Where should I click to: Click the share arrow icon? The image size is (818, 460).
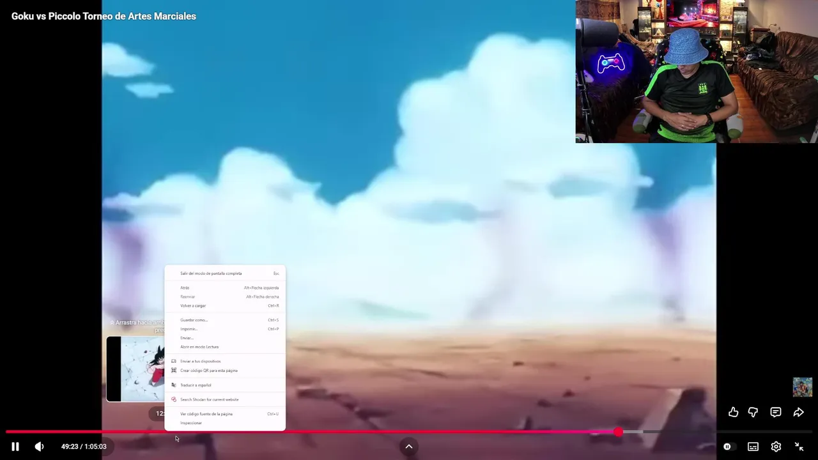pos(799,413)
